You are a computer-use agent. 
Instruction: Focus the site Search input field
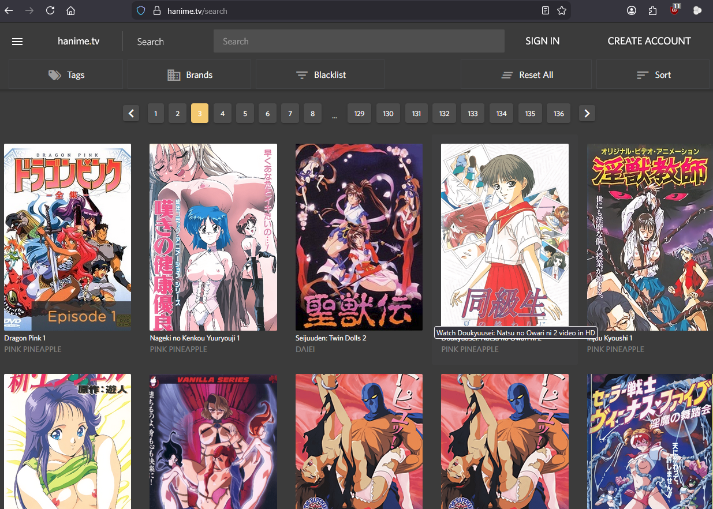pos(359,42)
